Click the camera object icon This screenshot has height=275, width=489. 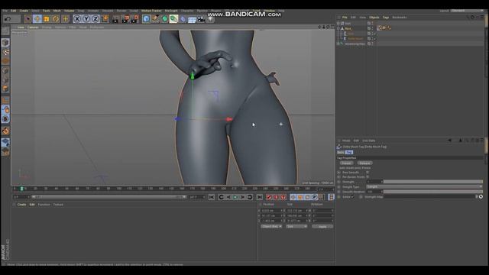(202, 19)
